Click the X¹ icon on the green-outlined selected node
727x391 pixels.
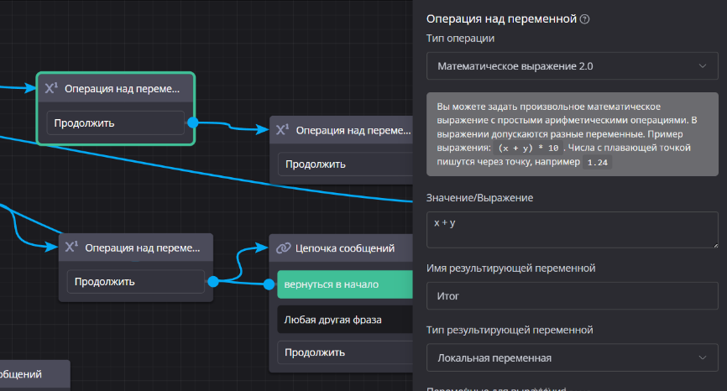click(x=51, y=88)
